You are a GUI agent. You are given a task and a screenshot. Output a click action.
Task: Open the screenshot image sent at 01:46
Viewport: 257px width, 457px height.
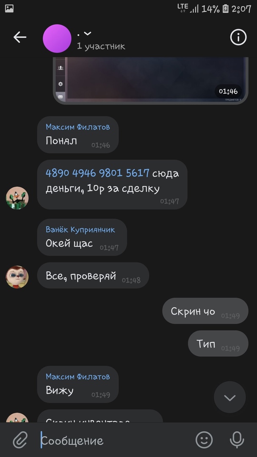click(x=151, y=80)
